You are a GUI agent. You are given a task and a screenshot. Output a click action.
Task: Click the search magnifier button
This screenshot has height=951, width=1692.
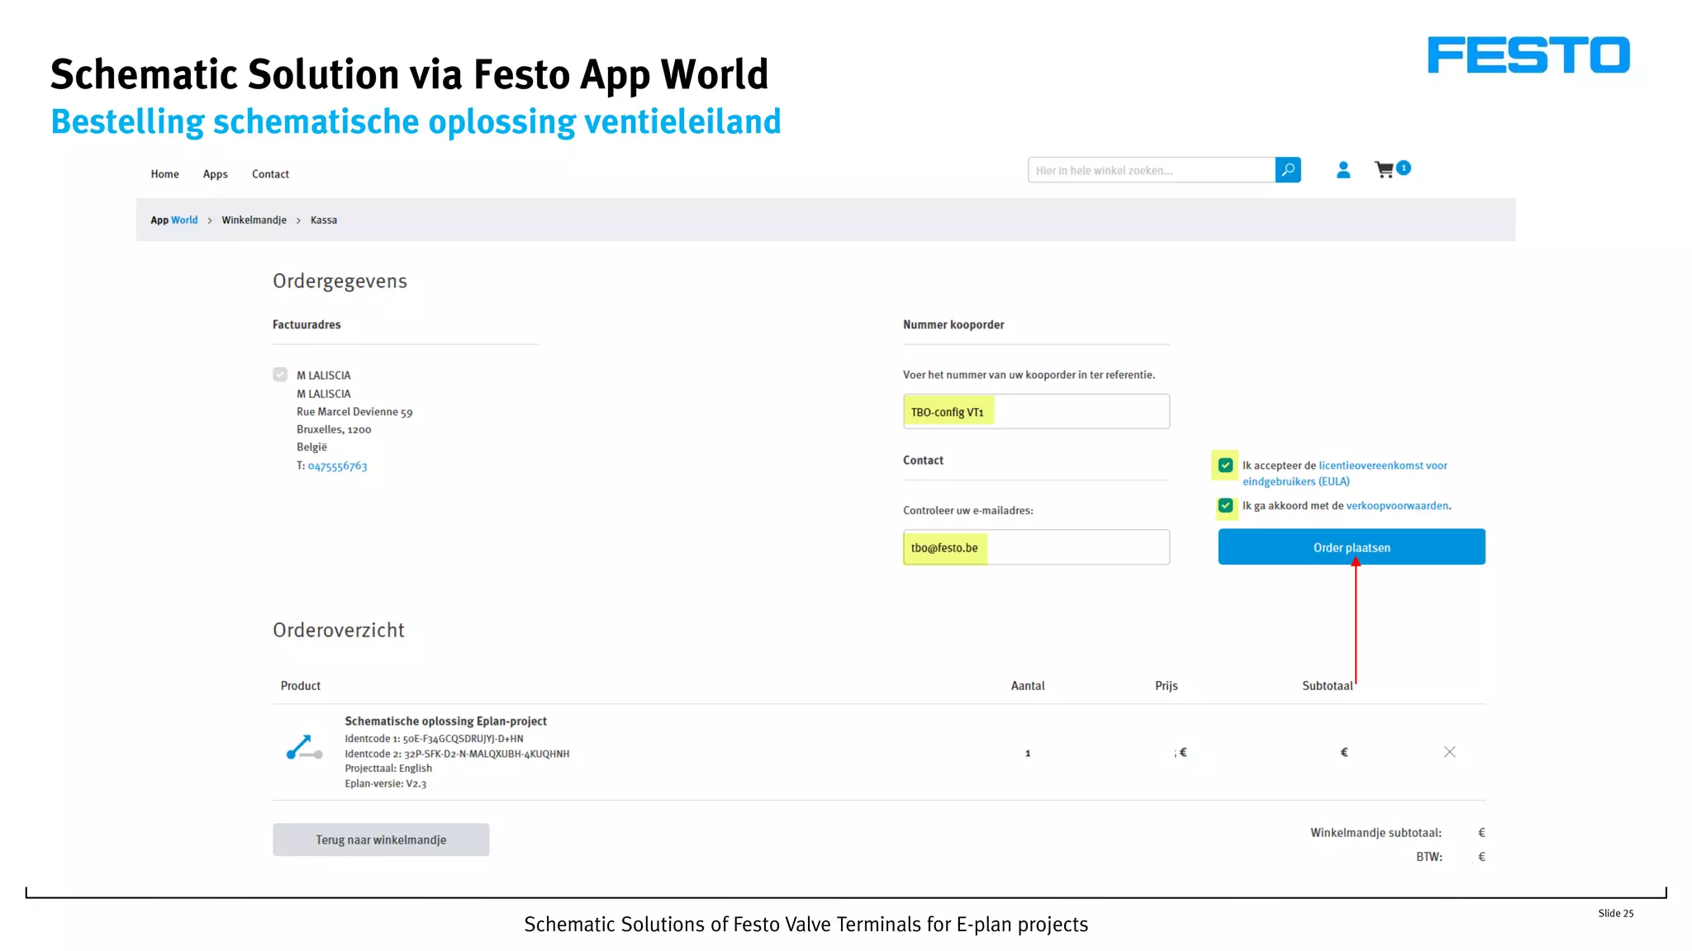[x=1287, y=170]
